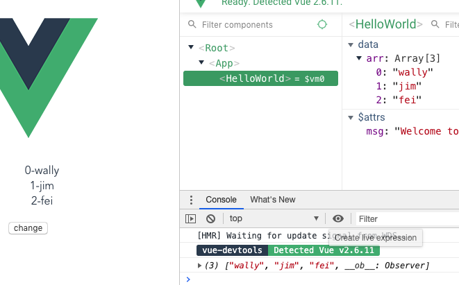Clear the console with the ban icon
The image size is (459, 285).
[210, 218]
